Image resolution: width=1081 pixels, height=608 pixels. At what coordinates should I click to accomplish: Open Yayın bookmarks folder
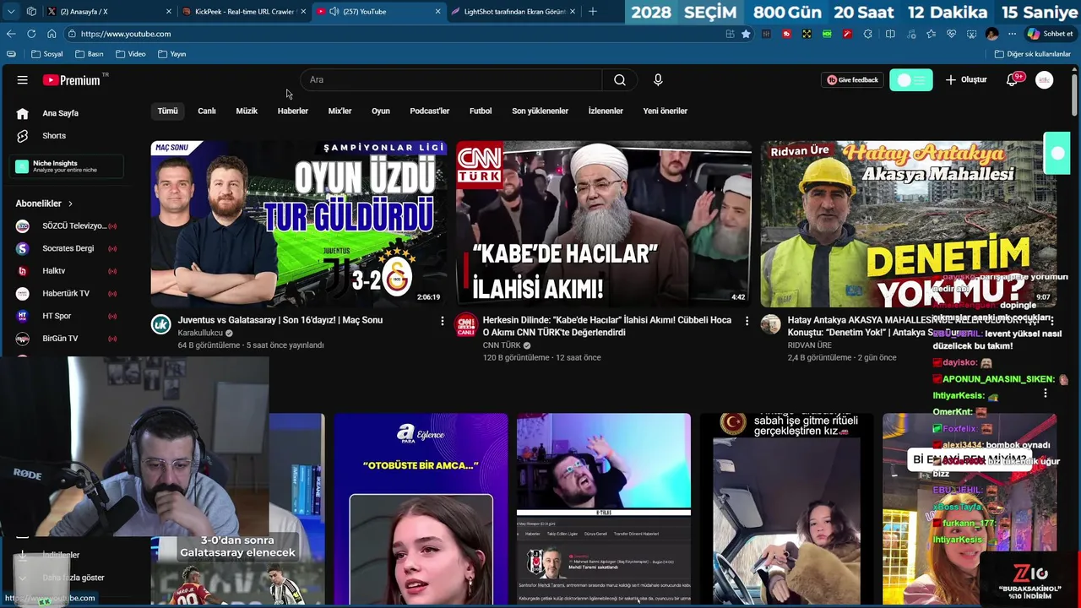pos(171,54)
